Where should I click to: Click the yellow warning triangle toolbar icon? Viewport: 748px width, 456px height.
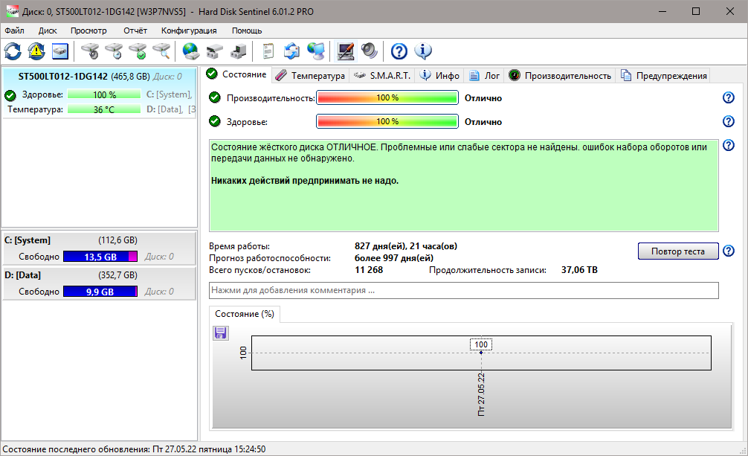(36, 51)
